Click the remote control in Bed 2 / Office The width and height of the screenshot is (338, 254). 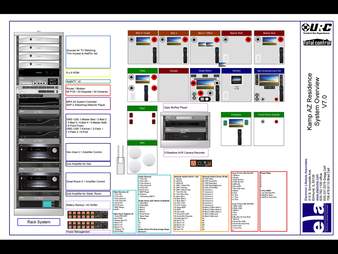click(217, 55)
